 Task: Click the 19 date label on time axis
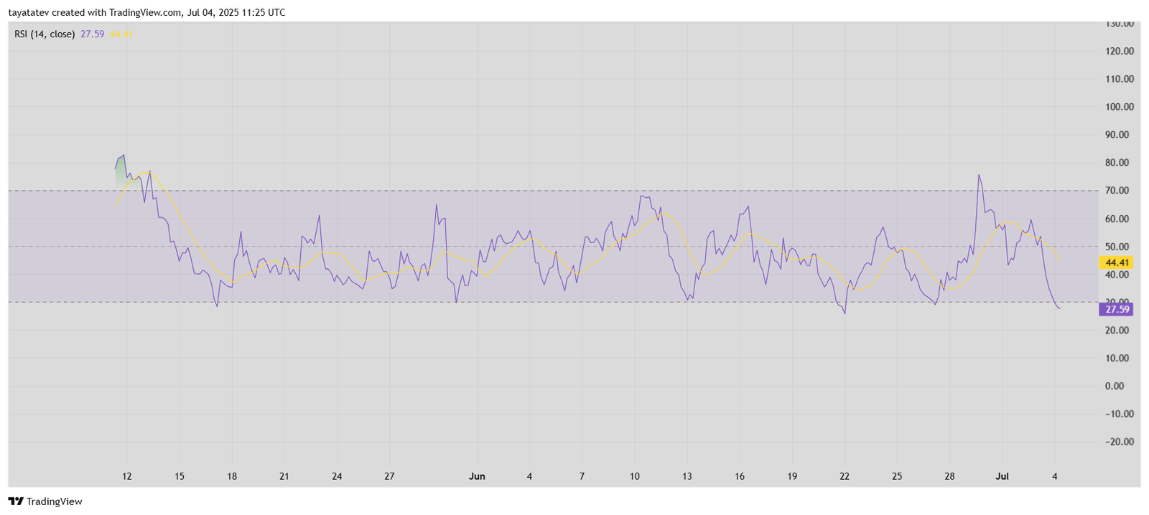[x=792, y=476]
